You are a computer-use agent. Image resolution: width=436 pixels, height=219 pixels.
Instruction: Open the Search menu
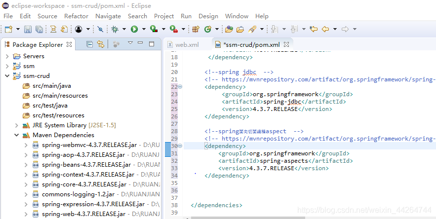coord(137,16)
